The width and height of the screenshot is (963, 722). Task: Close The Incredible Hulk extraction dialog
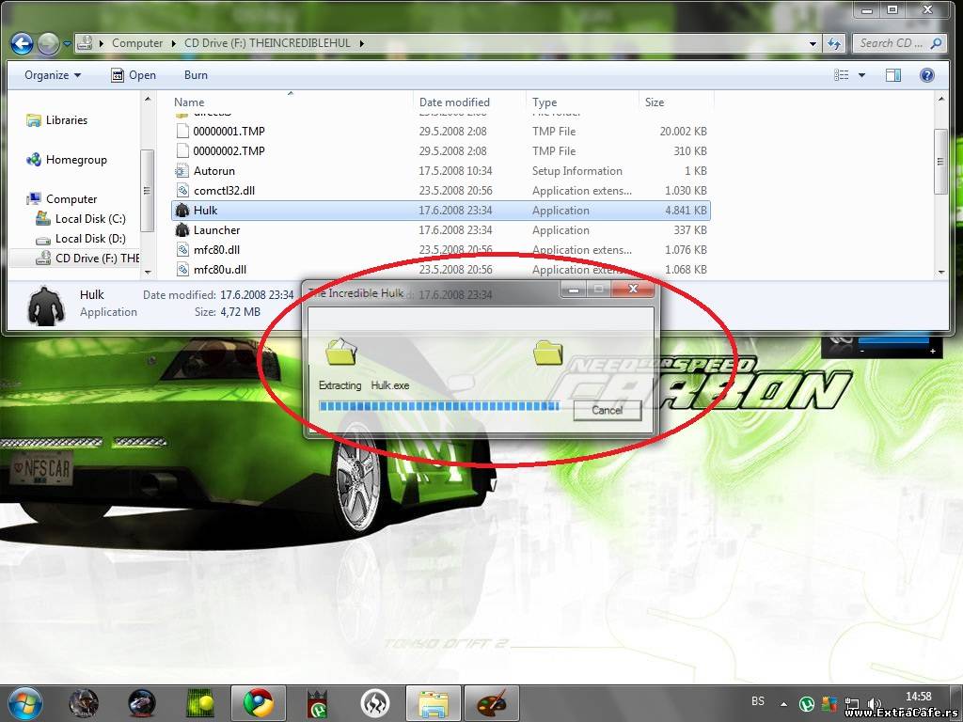(633, 289)
